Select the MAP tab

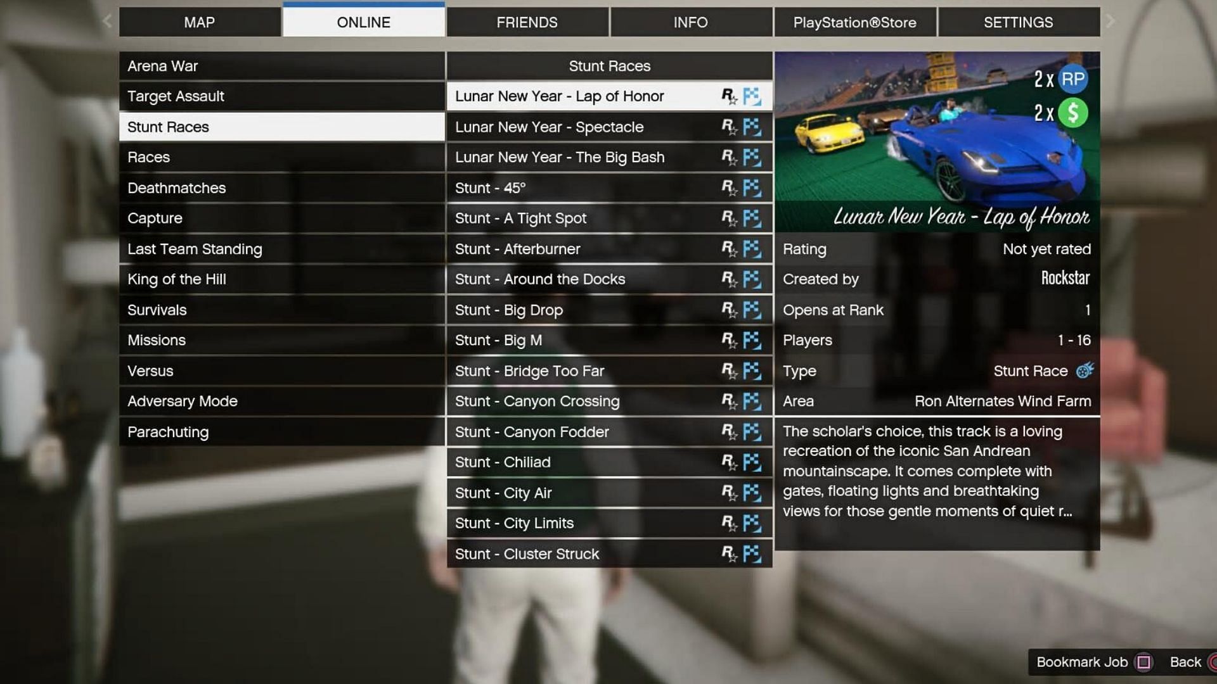coord(199,22)
